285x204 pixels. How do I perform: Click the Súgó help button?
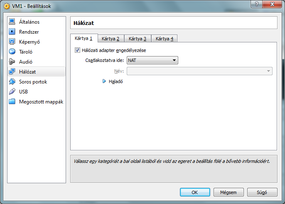pos(262,192)
